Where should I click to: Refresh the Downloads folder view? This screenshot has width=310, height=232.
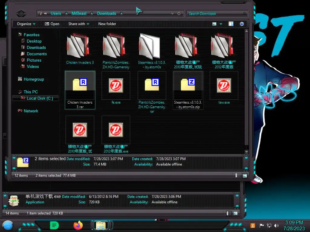(x=179, y=13)
